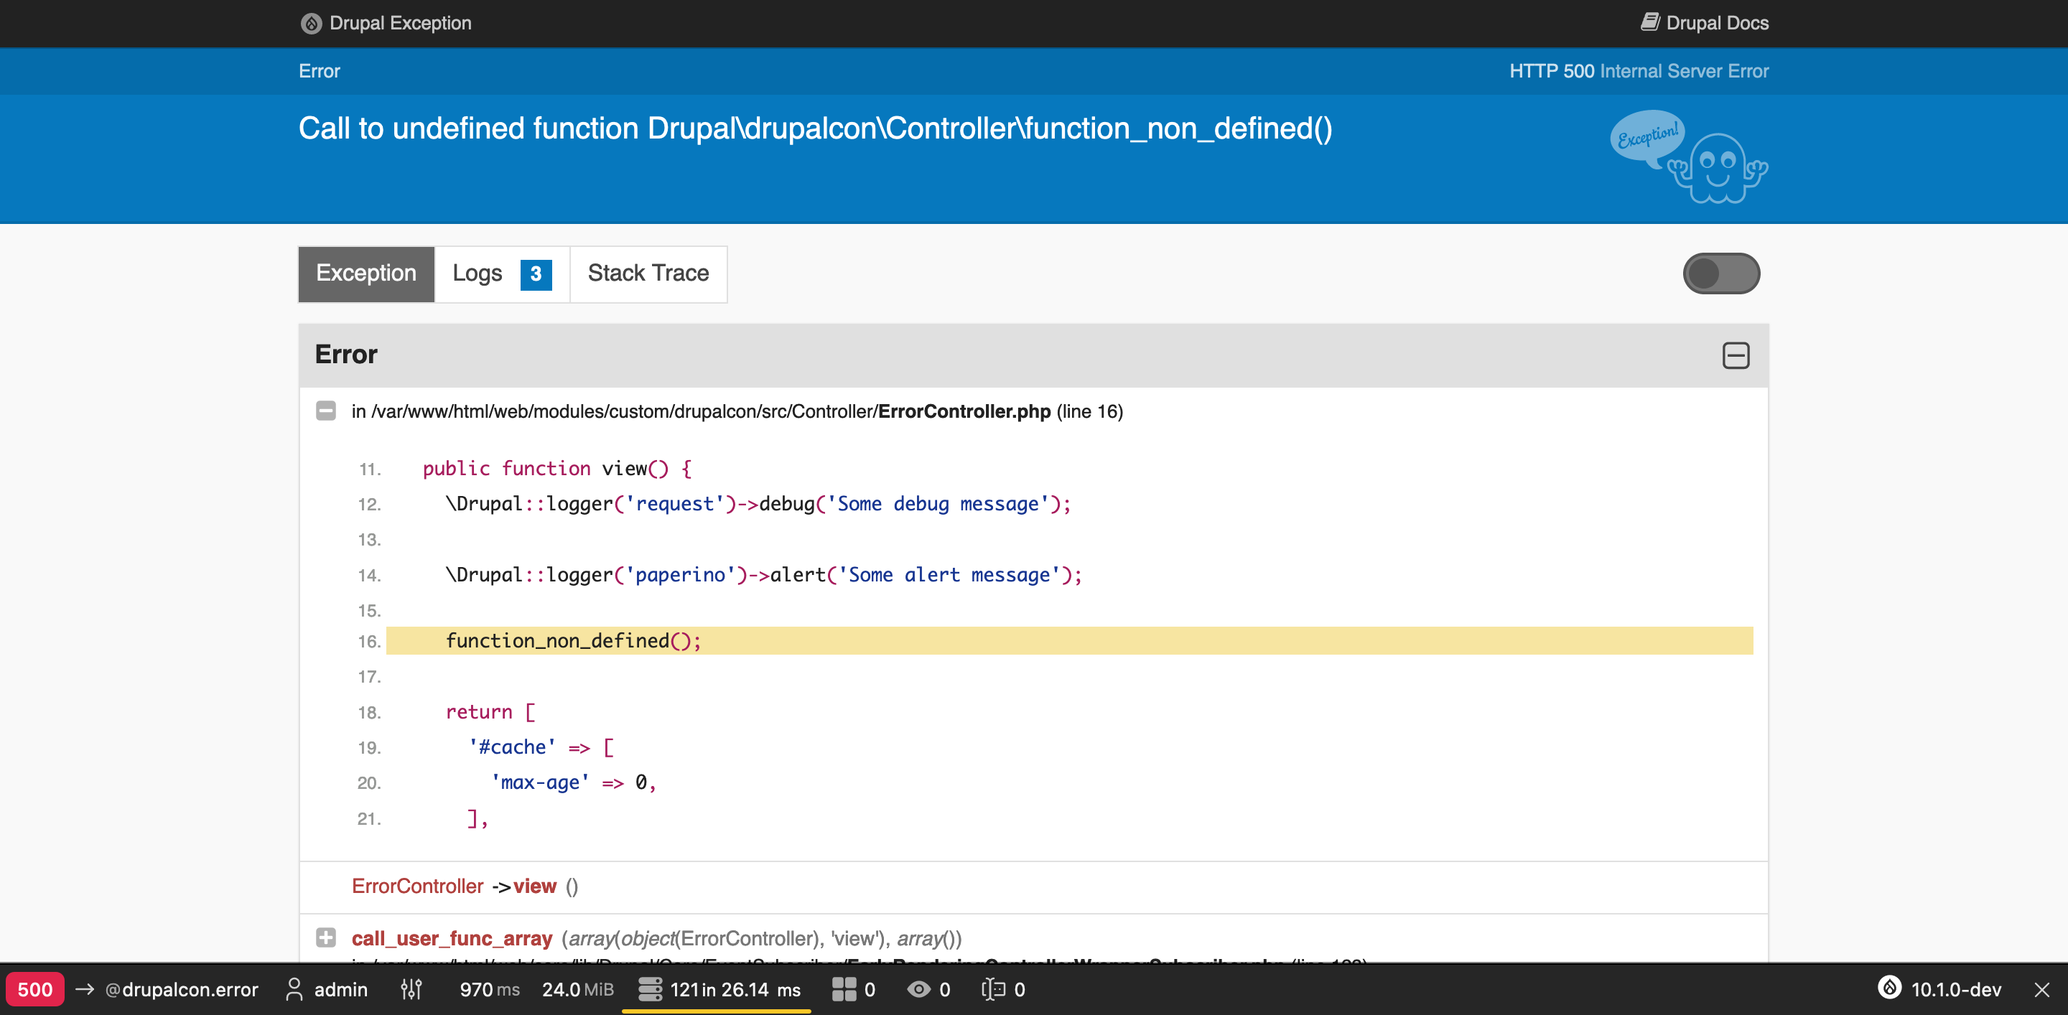Image resolution: width=2068 pixels, height=1015 pixels.
Task: Click the 'public function view()' code line
Action: [x=556, y=469]
